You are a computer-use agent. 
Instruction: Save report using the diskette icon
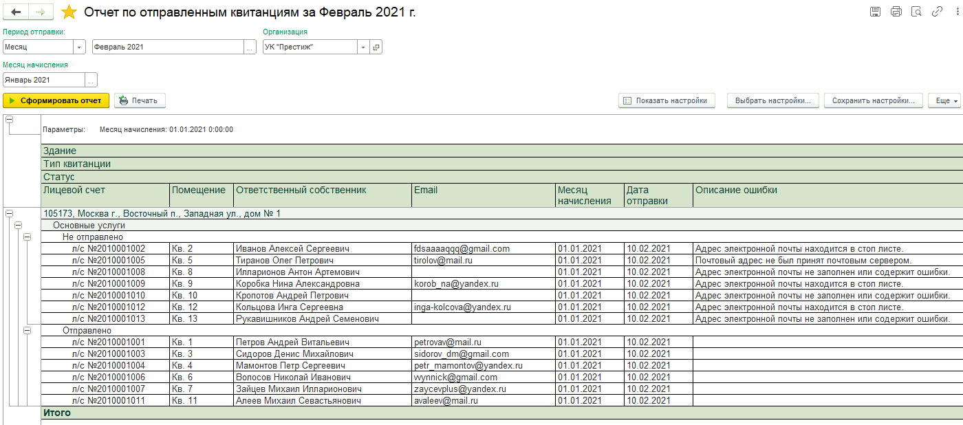875,12
